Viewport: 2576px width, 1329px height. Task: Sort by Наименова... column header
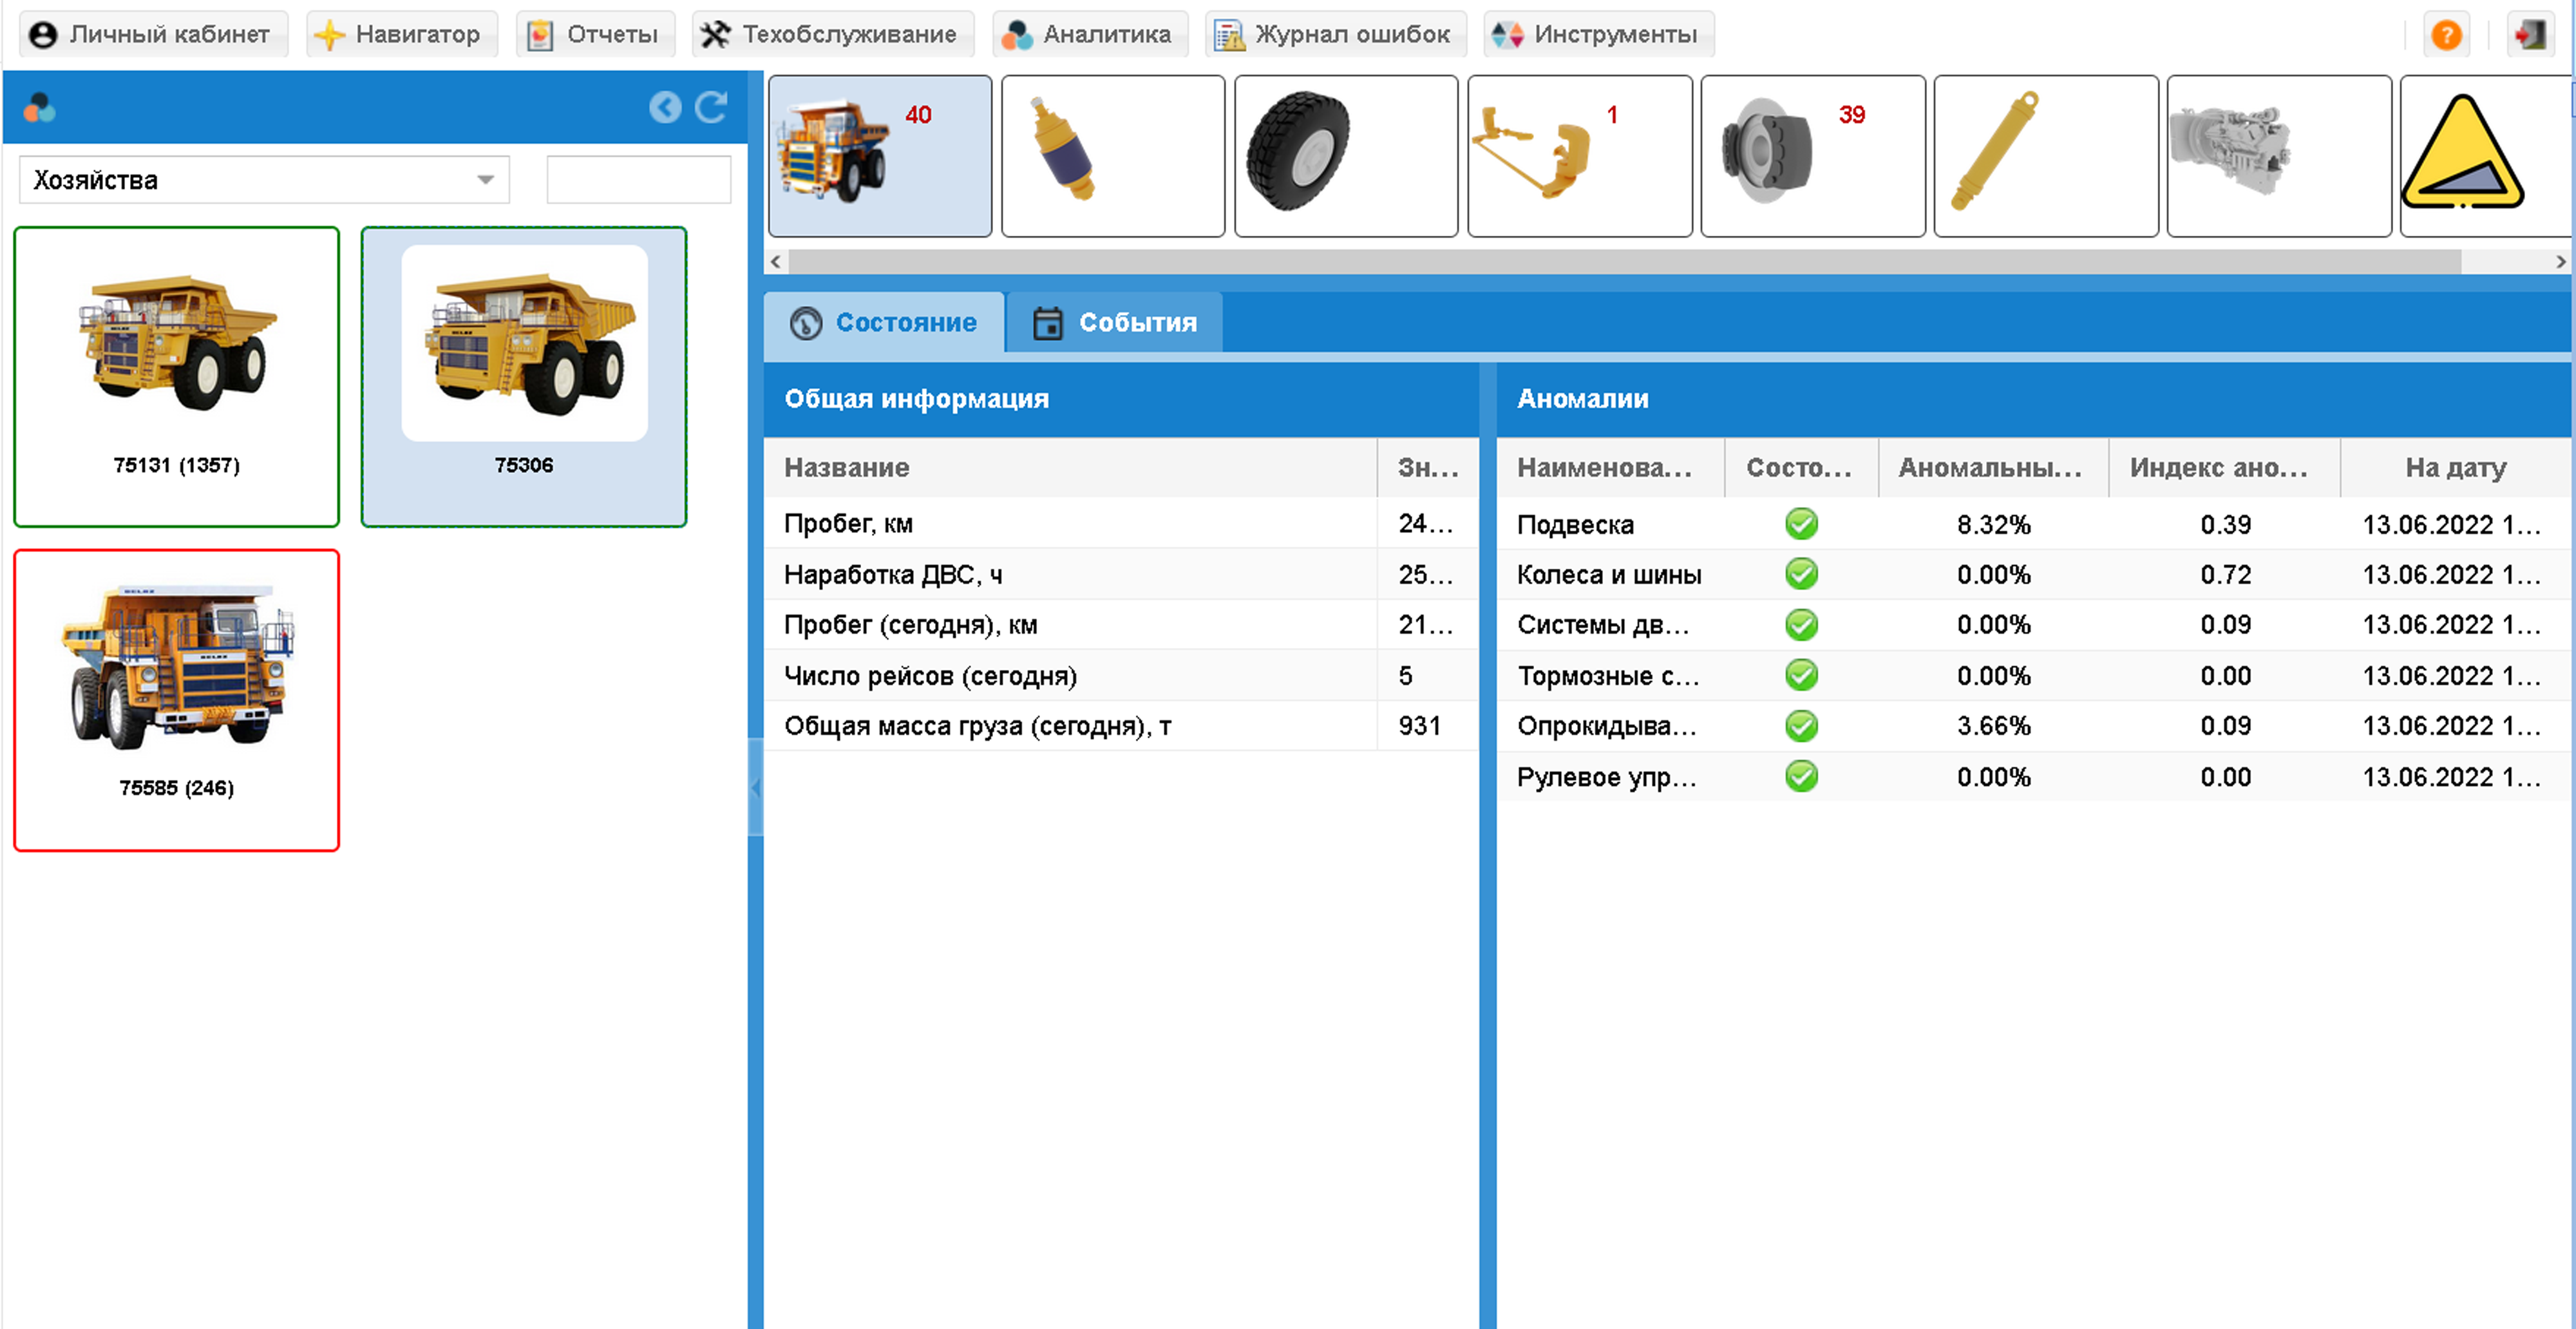click(1610, 467)
